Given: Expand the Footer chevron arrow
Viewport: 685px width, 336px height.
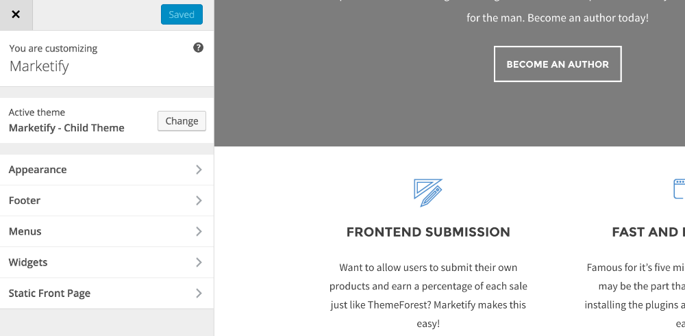Looking at the screenshot, I should tap(199, 201).
